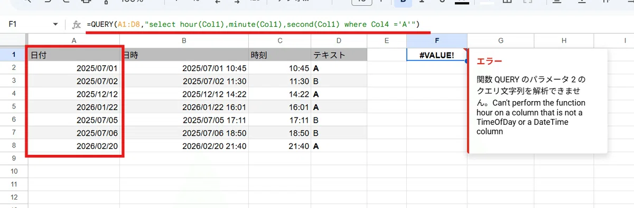Image resolution: width=634 pixels, height=208 pixels.
Task: Select row 2 header
Action: [14, 67]
